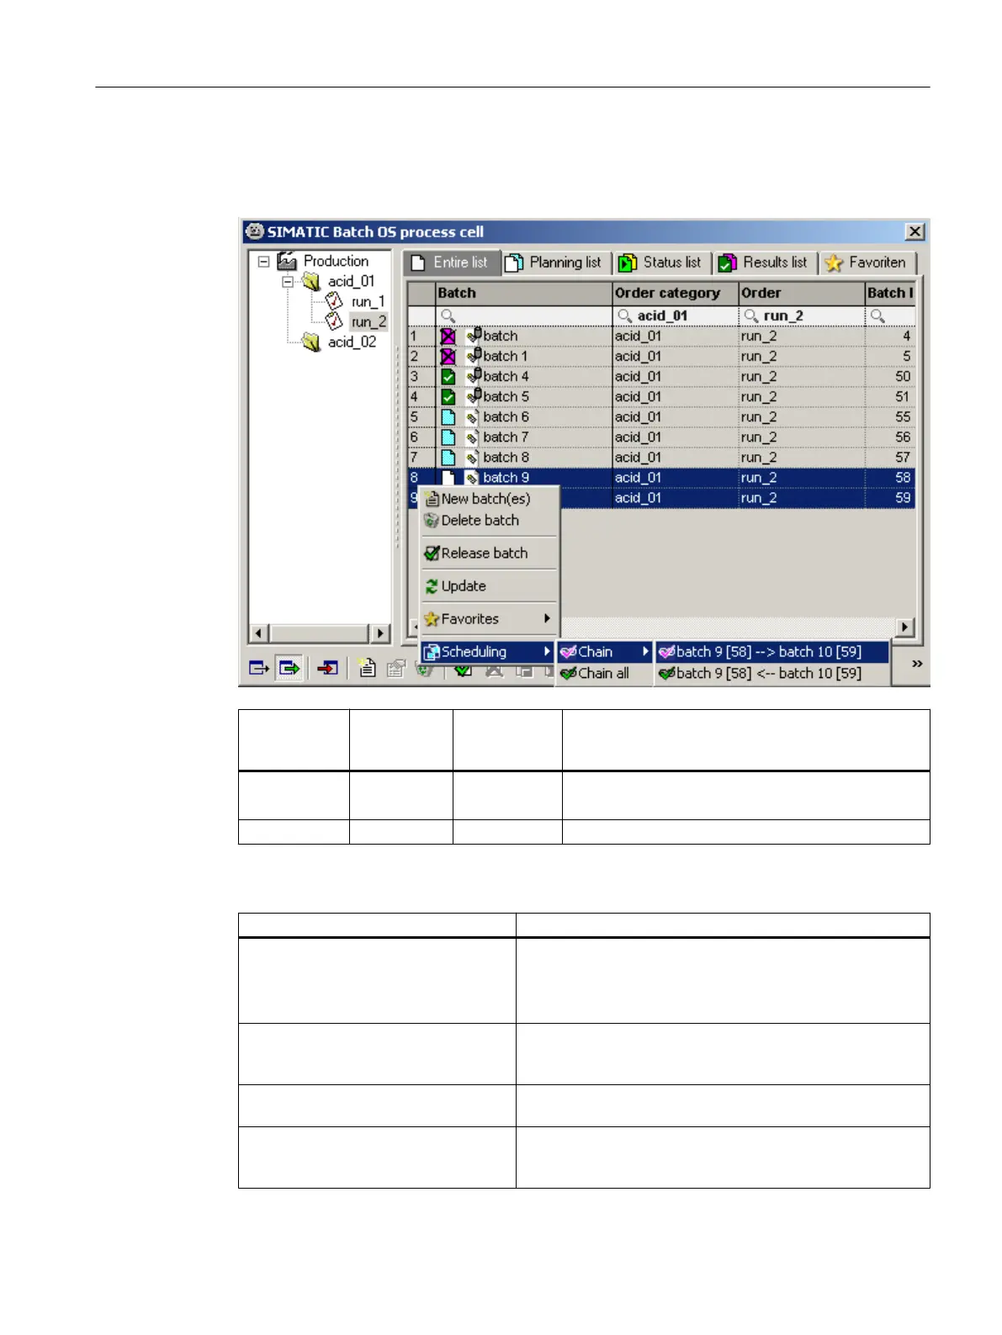Click the run_2 order filter field
This screenshot has width=1002, height=1335.
click(801, 316)
